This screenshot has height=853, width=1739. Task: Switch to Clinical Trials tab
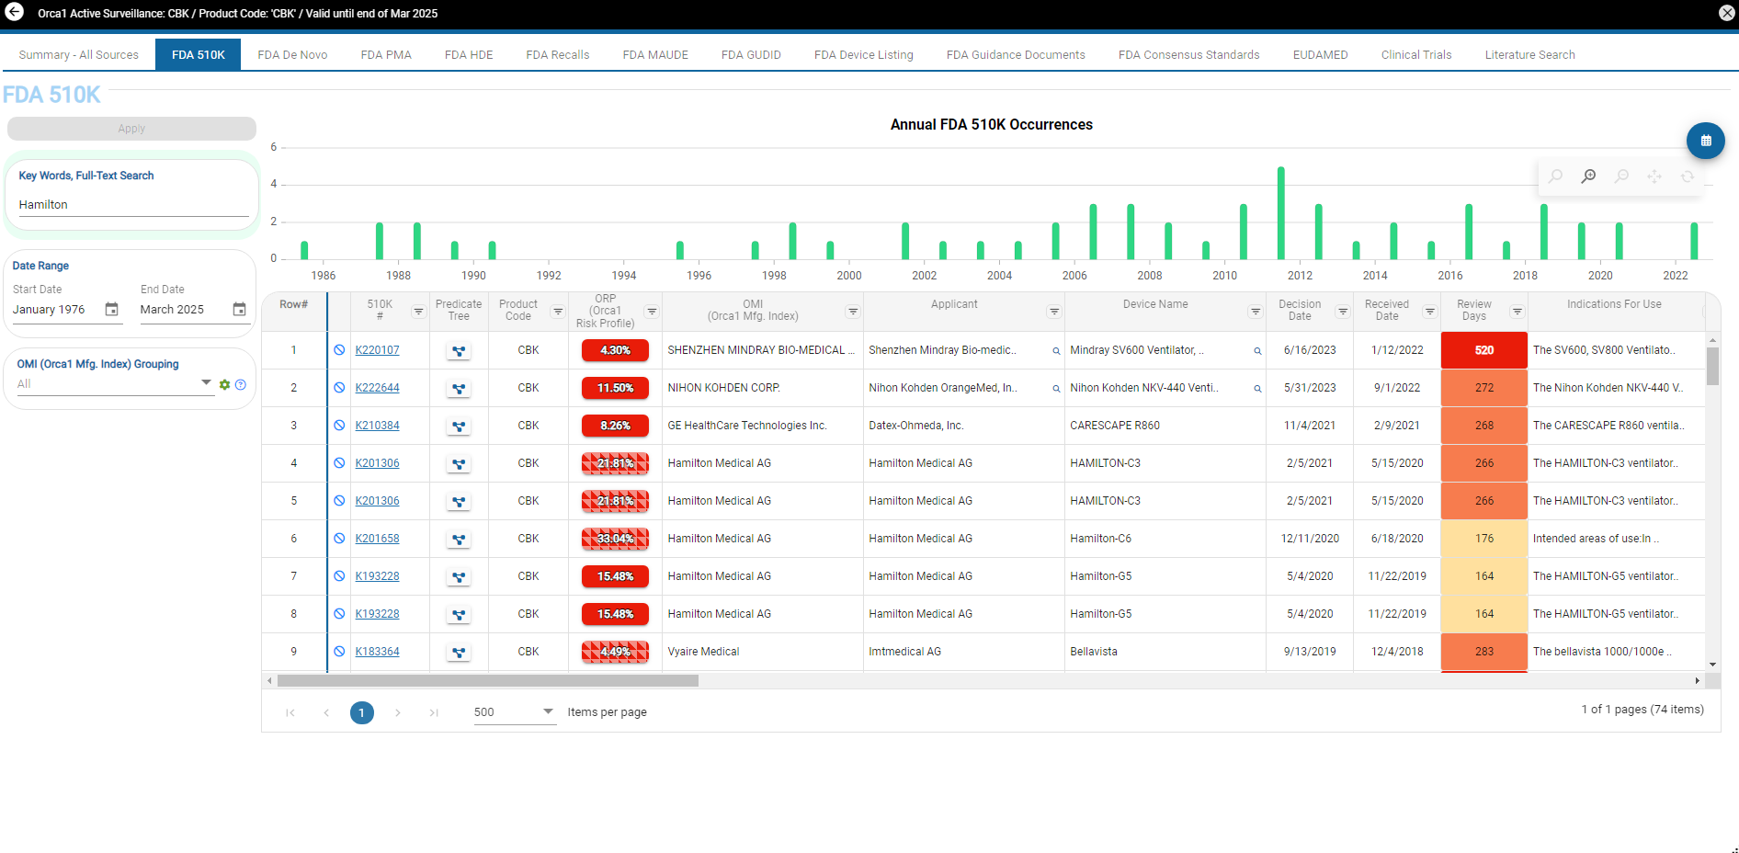(x=1416, y=55)
